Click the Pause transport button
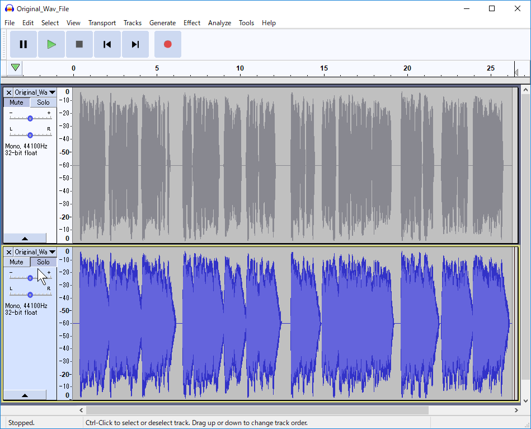 click(24, 44)
